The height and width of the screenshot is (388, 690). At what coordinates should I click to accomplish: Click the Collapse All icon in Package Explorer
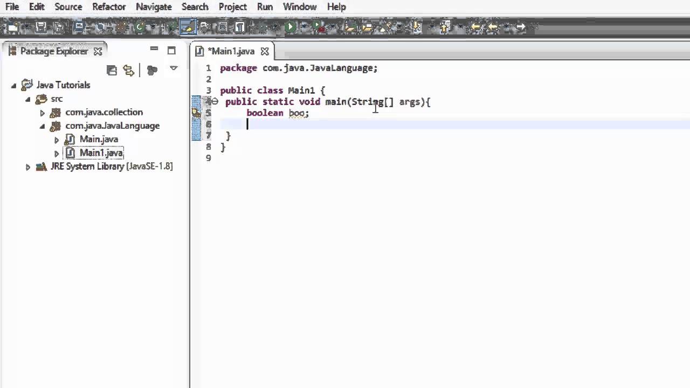(x=112, y=70)
